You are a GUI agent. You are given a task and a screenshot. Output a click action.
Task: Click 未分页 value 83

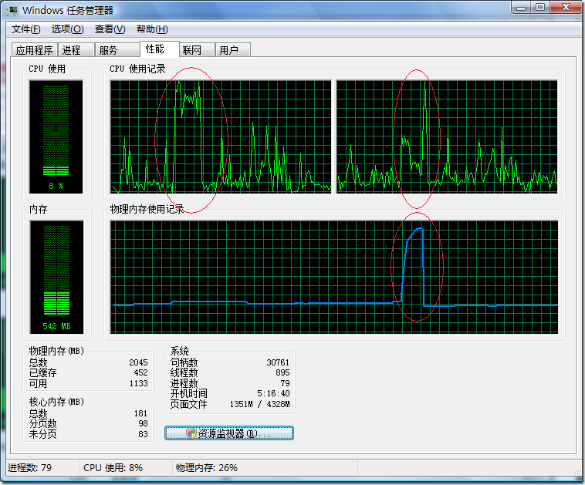coord(143,434)
